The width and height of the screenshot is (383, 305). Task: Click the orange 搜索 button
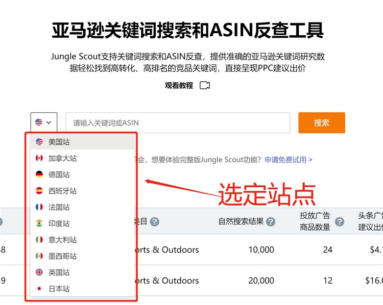pyautogui.click(x=322, y=123)
